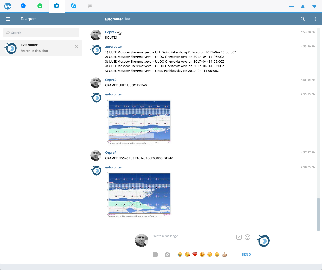Insert the red heart emoji
Image resolution: width=322 pixels, height=270 pixels.
(x=195, y=254)
